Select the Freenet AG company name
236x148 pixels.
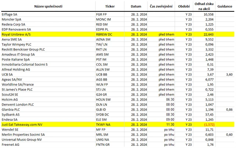click(x=11, y=145)
